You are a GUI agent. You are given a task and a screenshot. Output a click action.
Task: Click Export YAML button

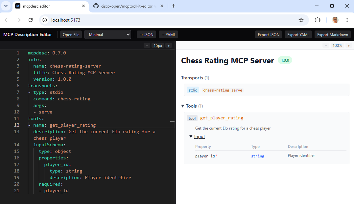click(298, 35)
